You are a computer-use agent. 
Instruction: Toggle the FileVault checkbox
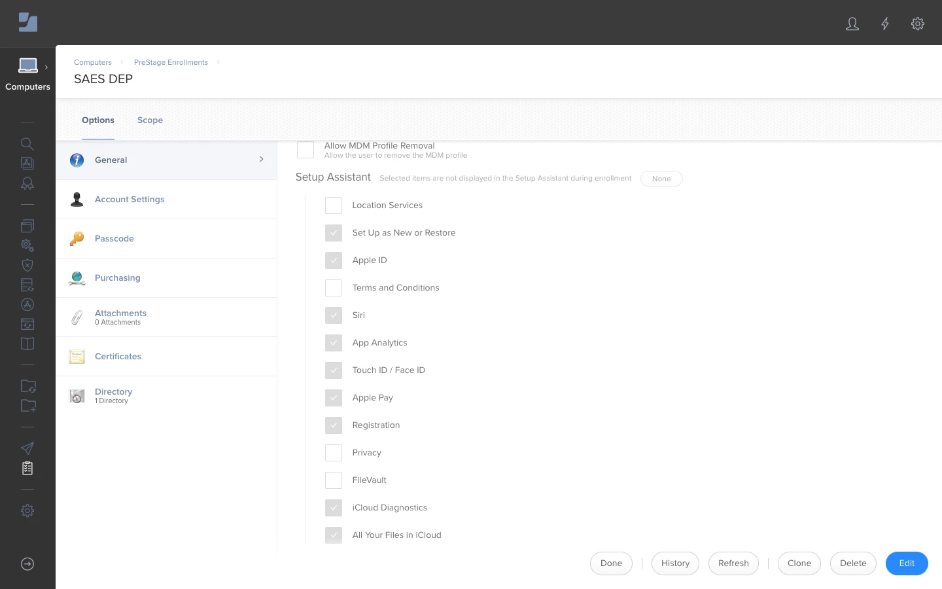(334, 480)
